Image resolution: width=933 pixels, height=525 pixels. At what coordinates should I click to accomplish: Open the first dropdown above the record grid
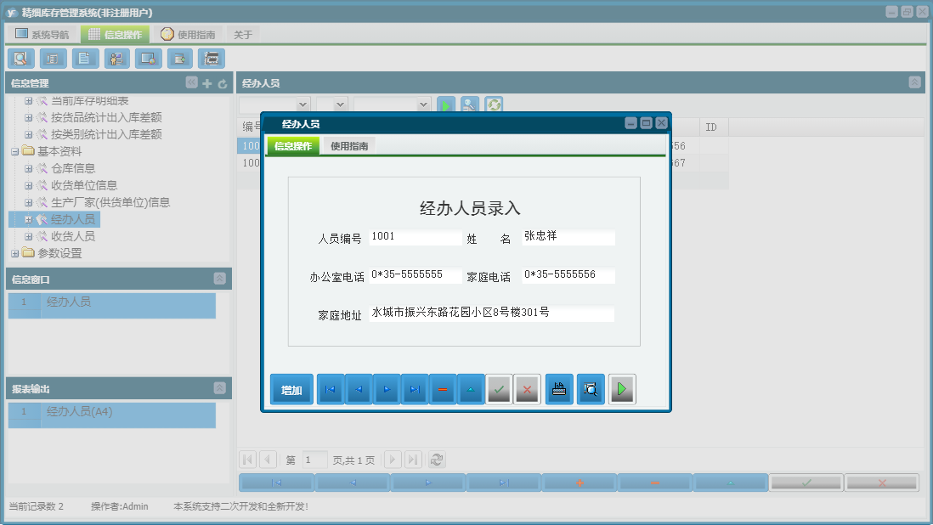(274, 104)
